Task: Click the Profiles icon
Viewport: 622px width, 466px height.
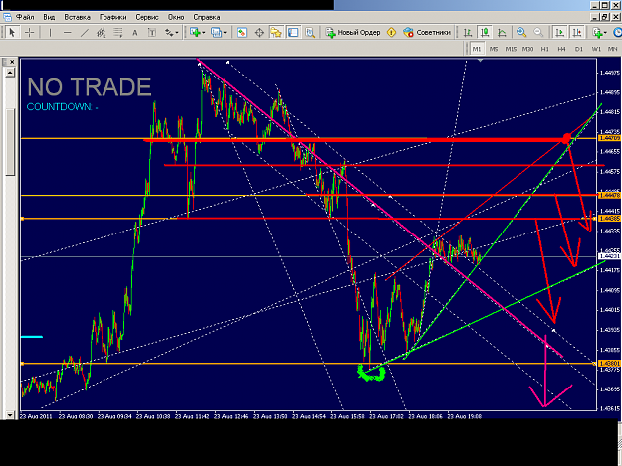Action: click(216, 33)
